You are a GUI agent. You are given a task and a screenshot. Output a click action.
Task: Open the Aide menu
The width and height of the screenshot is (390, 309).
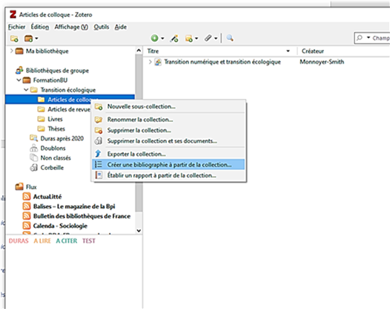[121, 27]
